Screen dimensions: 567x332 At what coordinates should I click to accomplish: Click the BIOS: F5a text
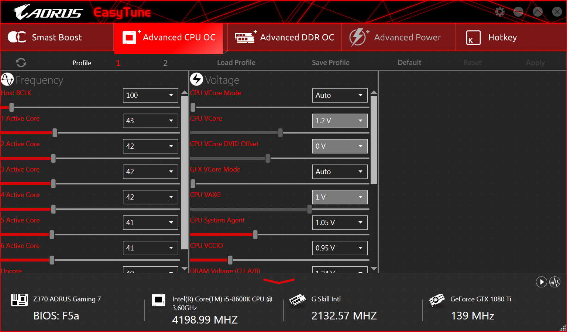tap(56, 316)
